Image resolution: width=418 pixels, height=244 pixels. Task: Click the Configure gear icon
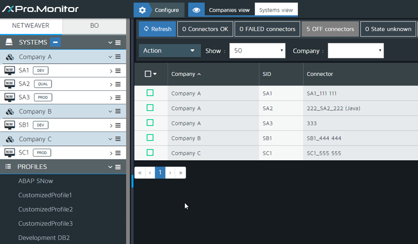[142, 10]
